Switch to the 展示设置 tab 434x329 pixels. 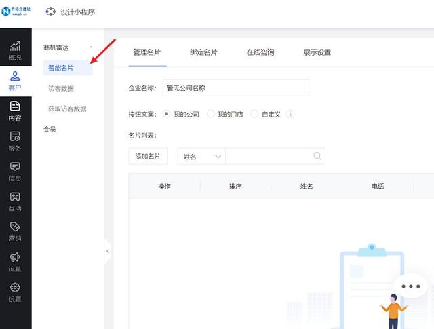coord(317,52)
